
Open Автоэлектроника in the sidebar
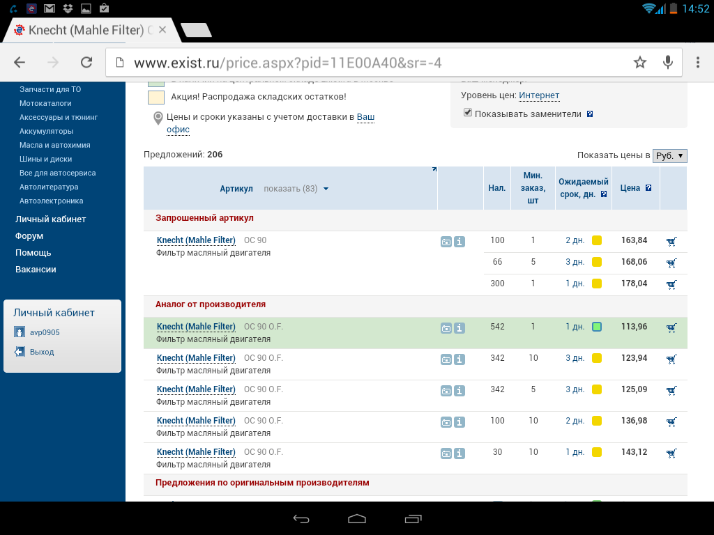51,201
